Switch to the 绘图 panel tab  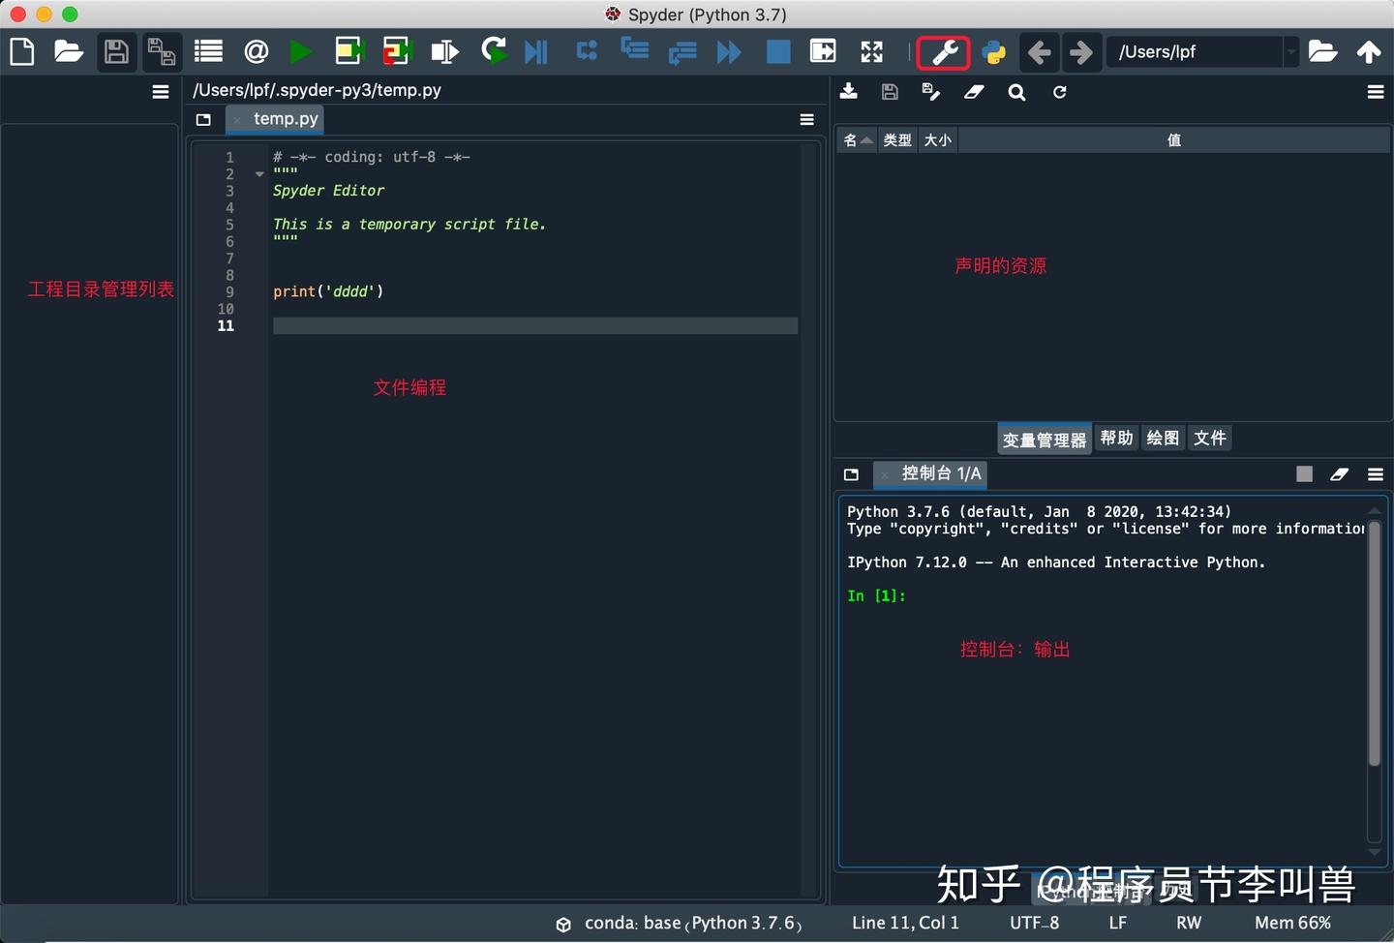point(1162,438)
